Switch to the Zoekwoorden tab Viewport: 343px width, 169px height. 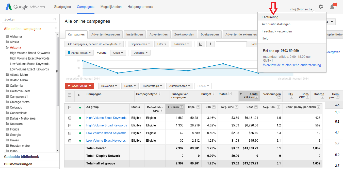tap(184, 34)
